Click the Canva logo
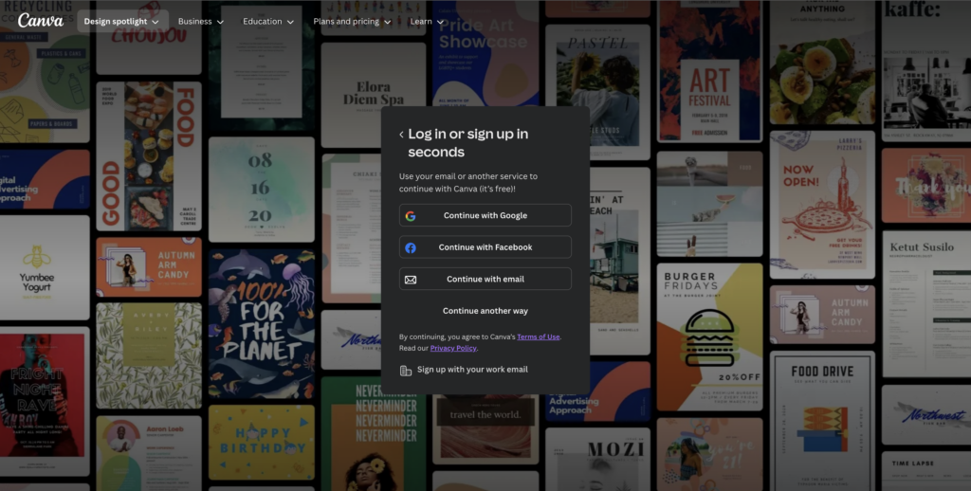This screenshot has height=491, width=971. click(x=40, y=21)
